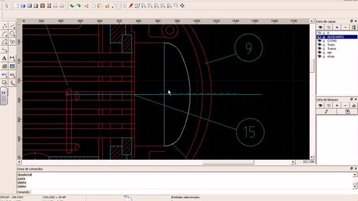358x201 pixels.
Task: Open the Points drawing tools
Action: [4, 26]
